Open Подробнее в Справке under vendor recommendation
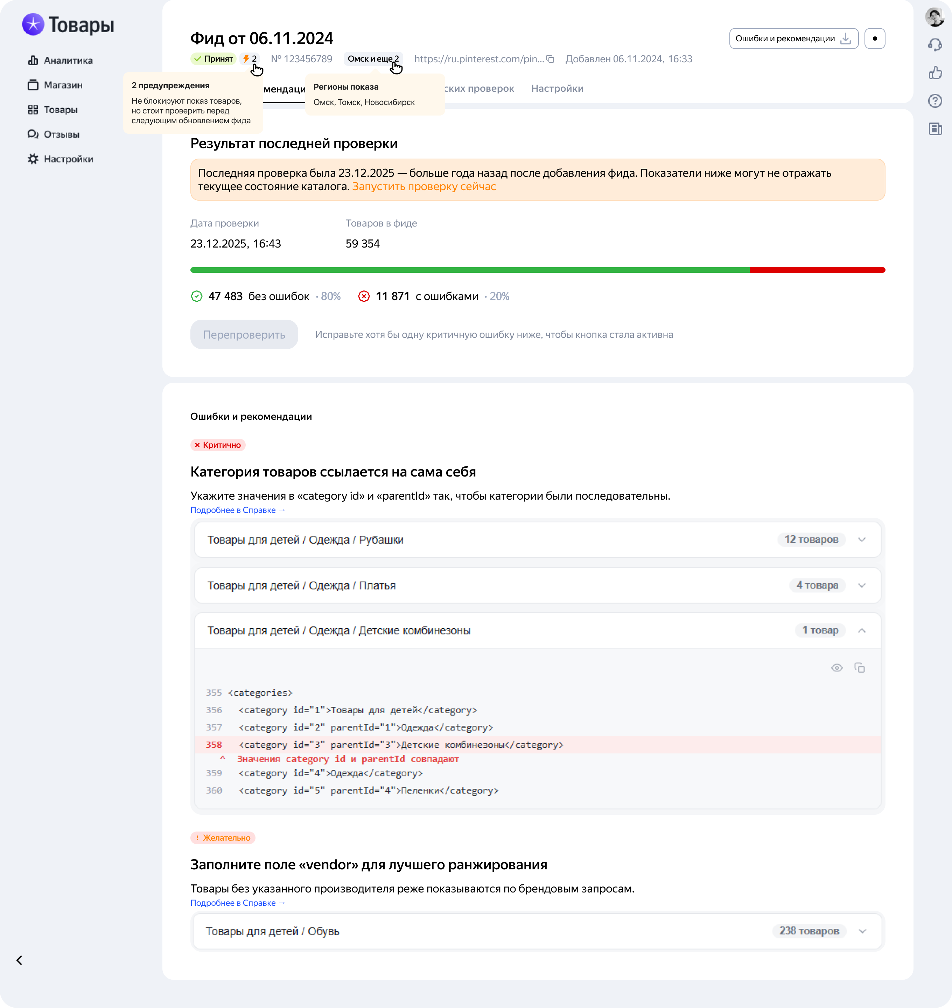This screenshot has height=1008, width=952. tap(238, 903)
